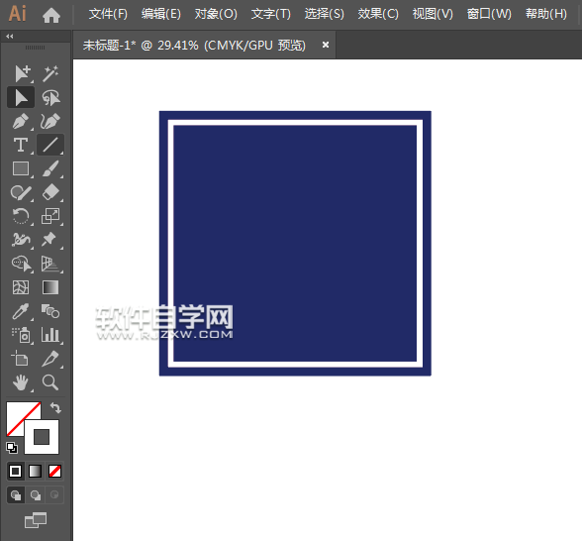The image size is (582, 541).
Task: Pick the Rectangle tool
Action: 21,168
